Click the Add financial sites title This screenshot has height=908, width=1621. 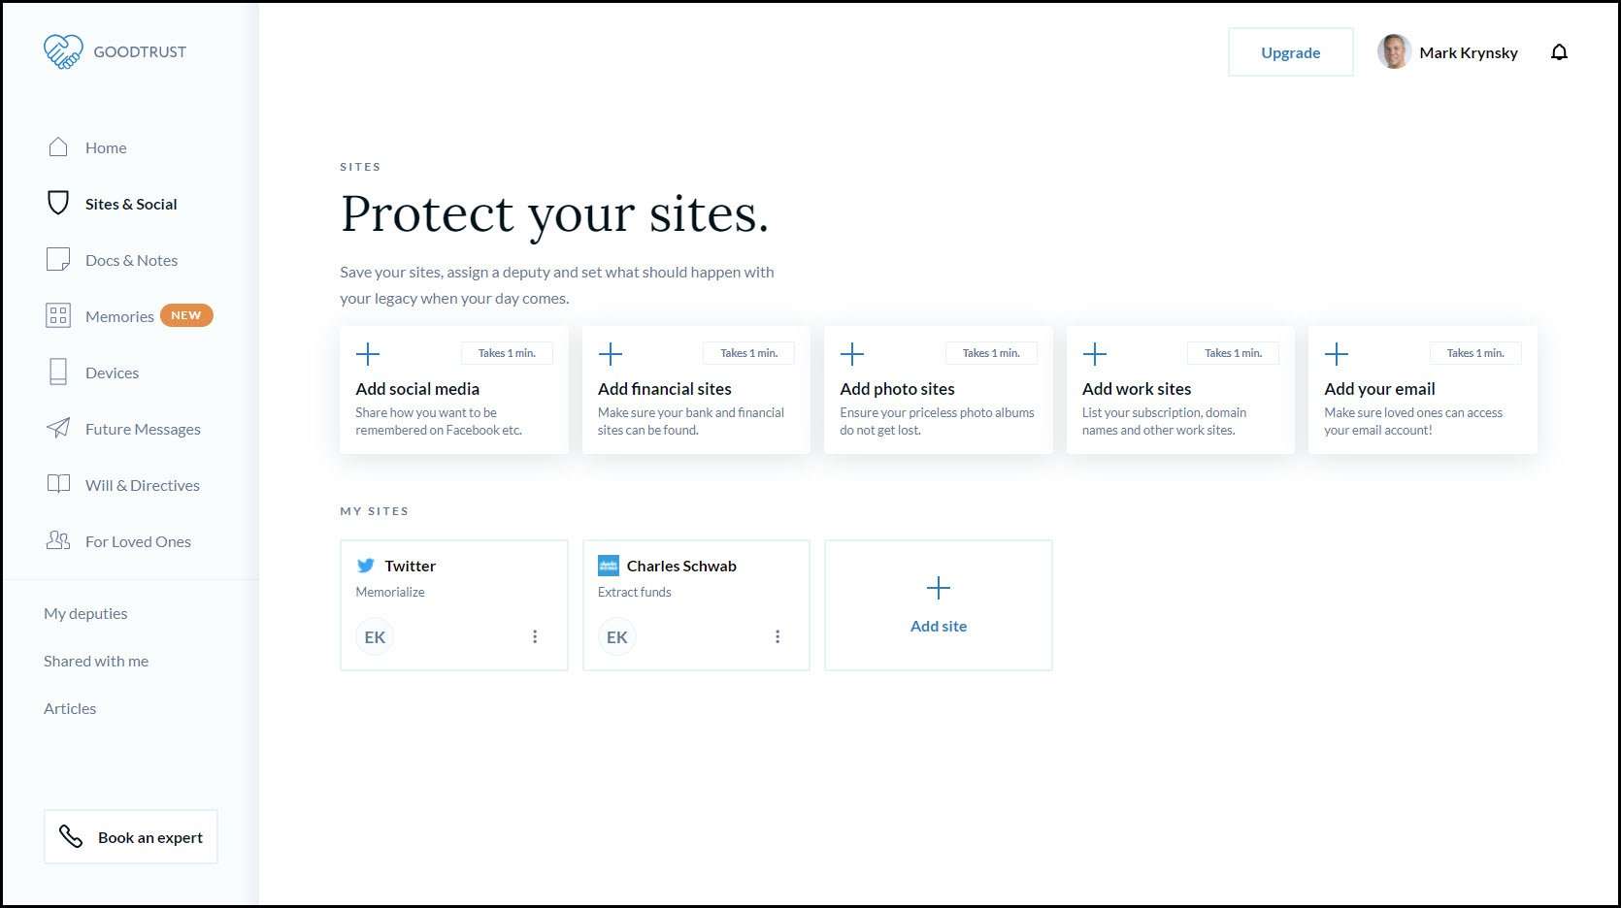[x=665, y=388]
